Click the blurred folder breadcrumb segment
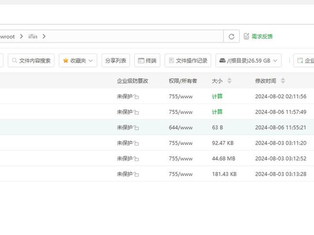This screenshot has height=235, width=314. [x=33, y=36]
